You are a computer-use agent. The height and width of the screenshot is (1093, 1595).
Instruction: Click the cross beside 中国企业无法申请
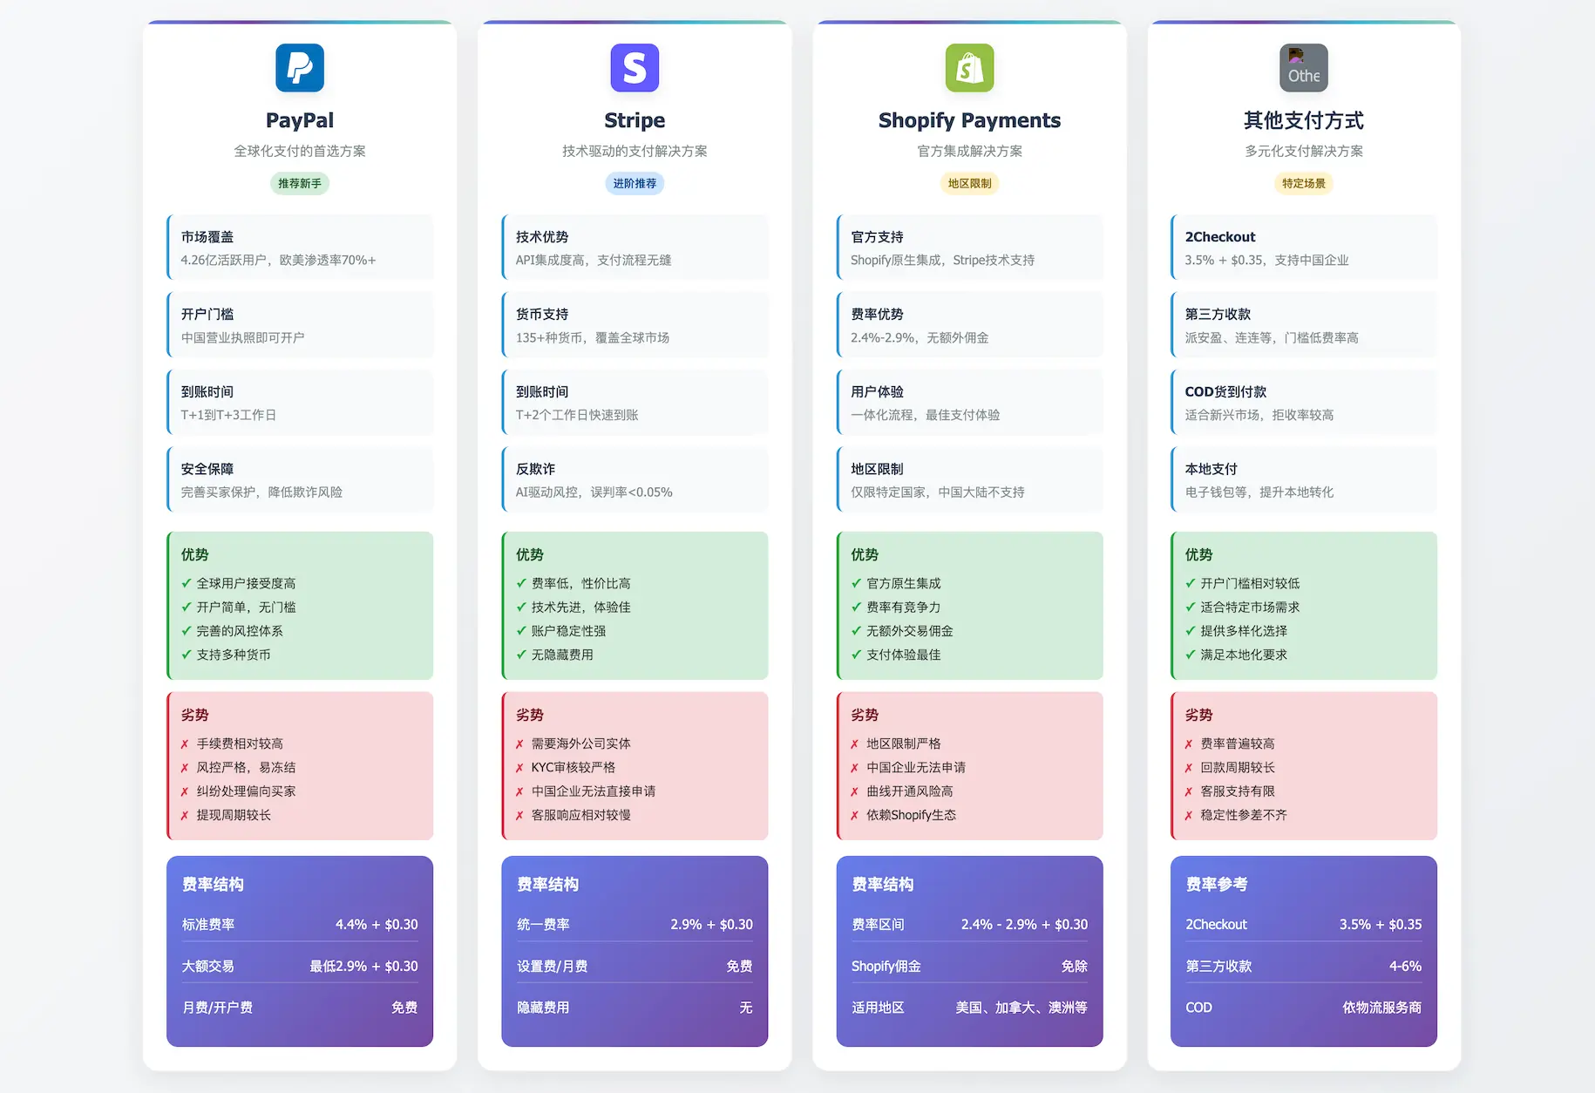854,768
